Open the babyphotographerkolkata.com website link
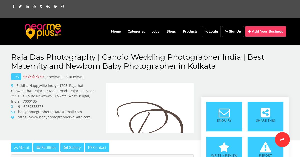Screen dimensions: 300x157 (x=55, y=117)
